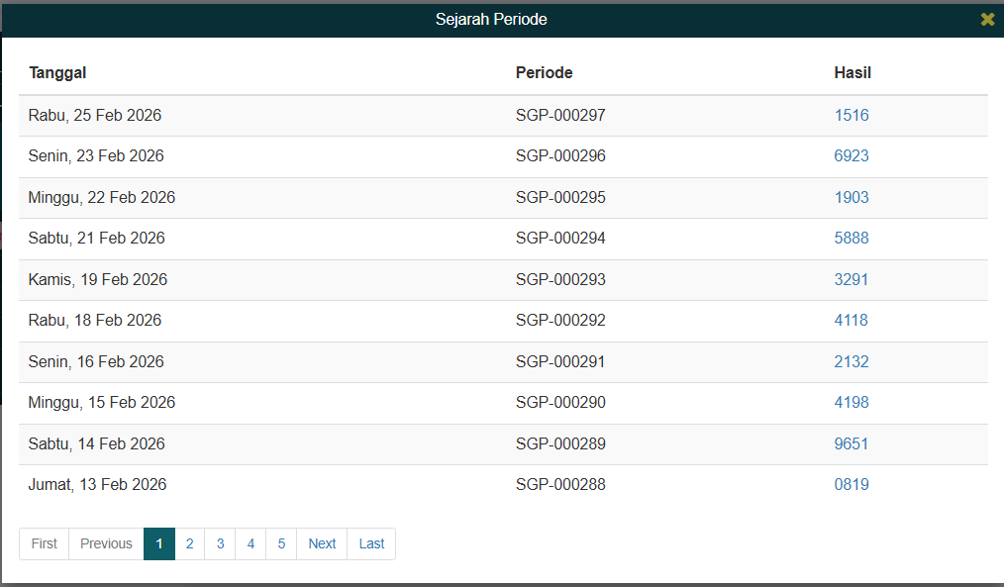Navigate to pagination page 5

281,543
